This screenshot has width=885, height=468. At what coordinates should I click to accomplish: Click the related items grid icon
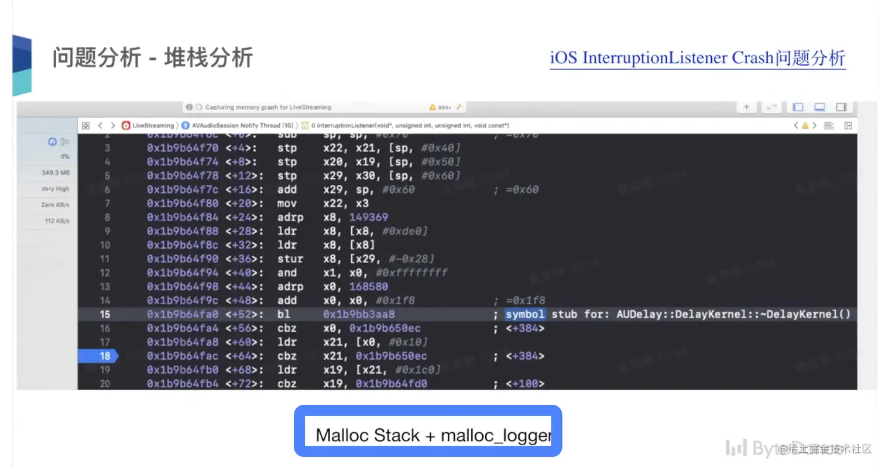[86, 125]
